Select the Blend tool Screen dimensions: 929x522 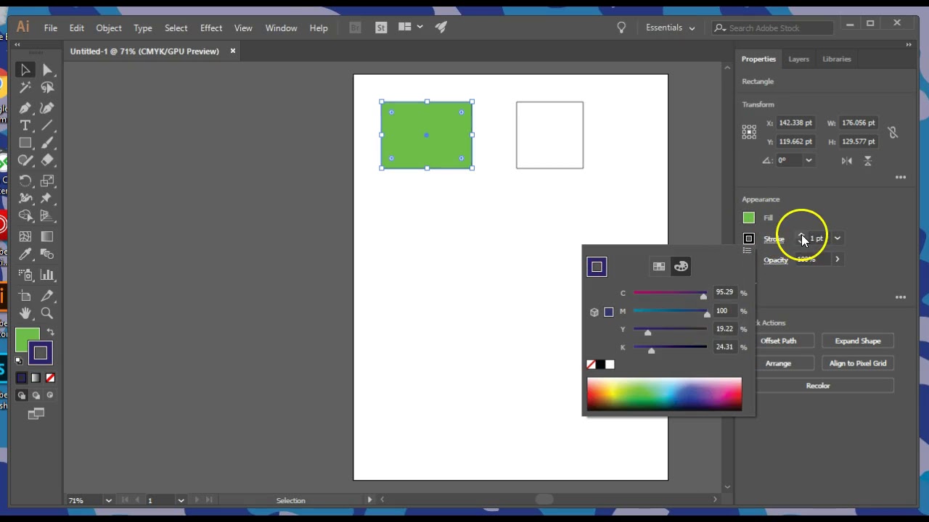[x=47, y=254]
